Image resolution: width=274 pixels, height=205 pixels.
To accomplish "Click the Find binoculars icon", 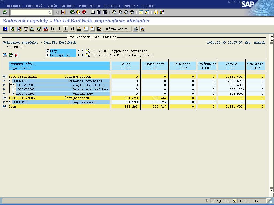I will point(99,12).
